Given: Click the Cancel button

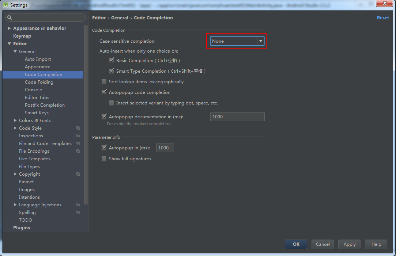Looking at the screenshot, I should [x=323, y=244].
